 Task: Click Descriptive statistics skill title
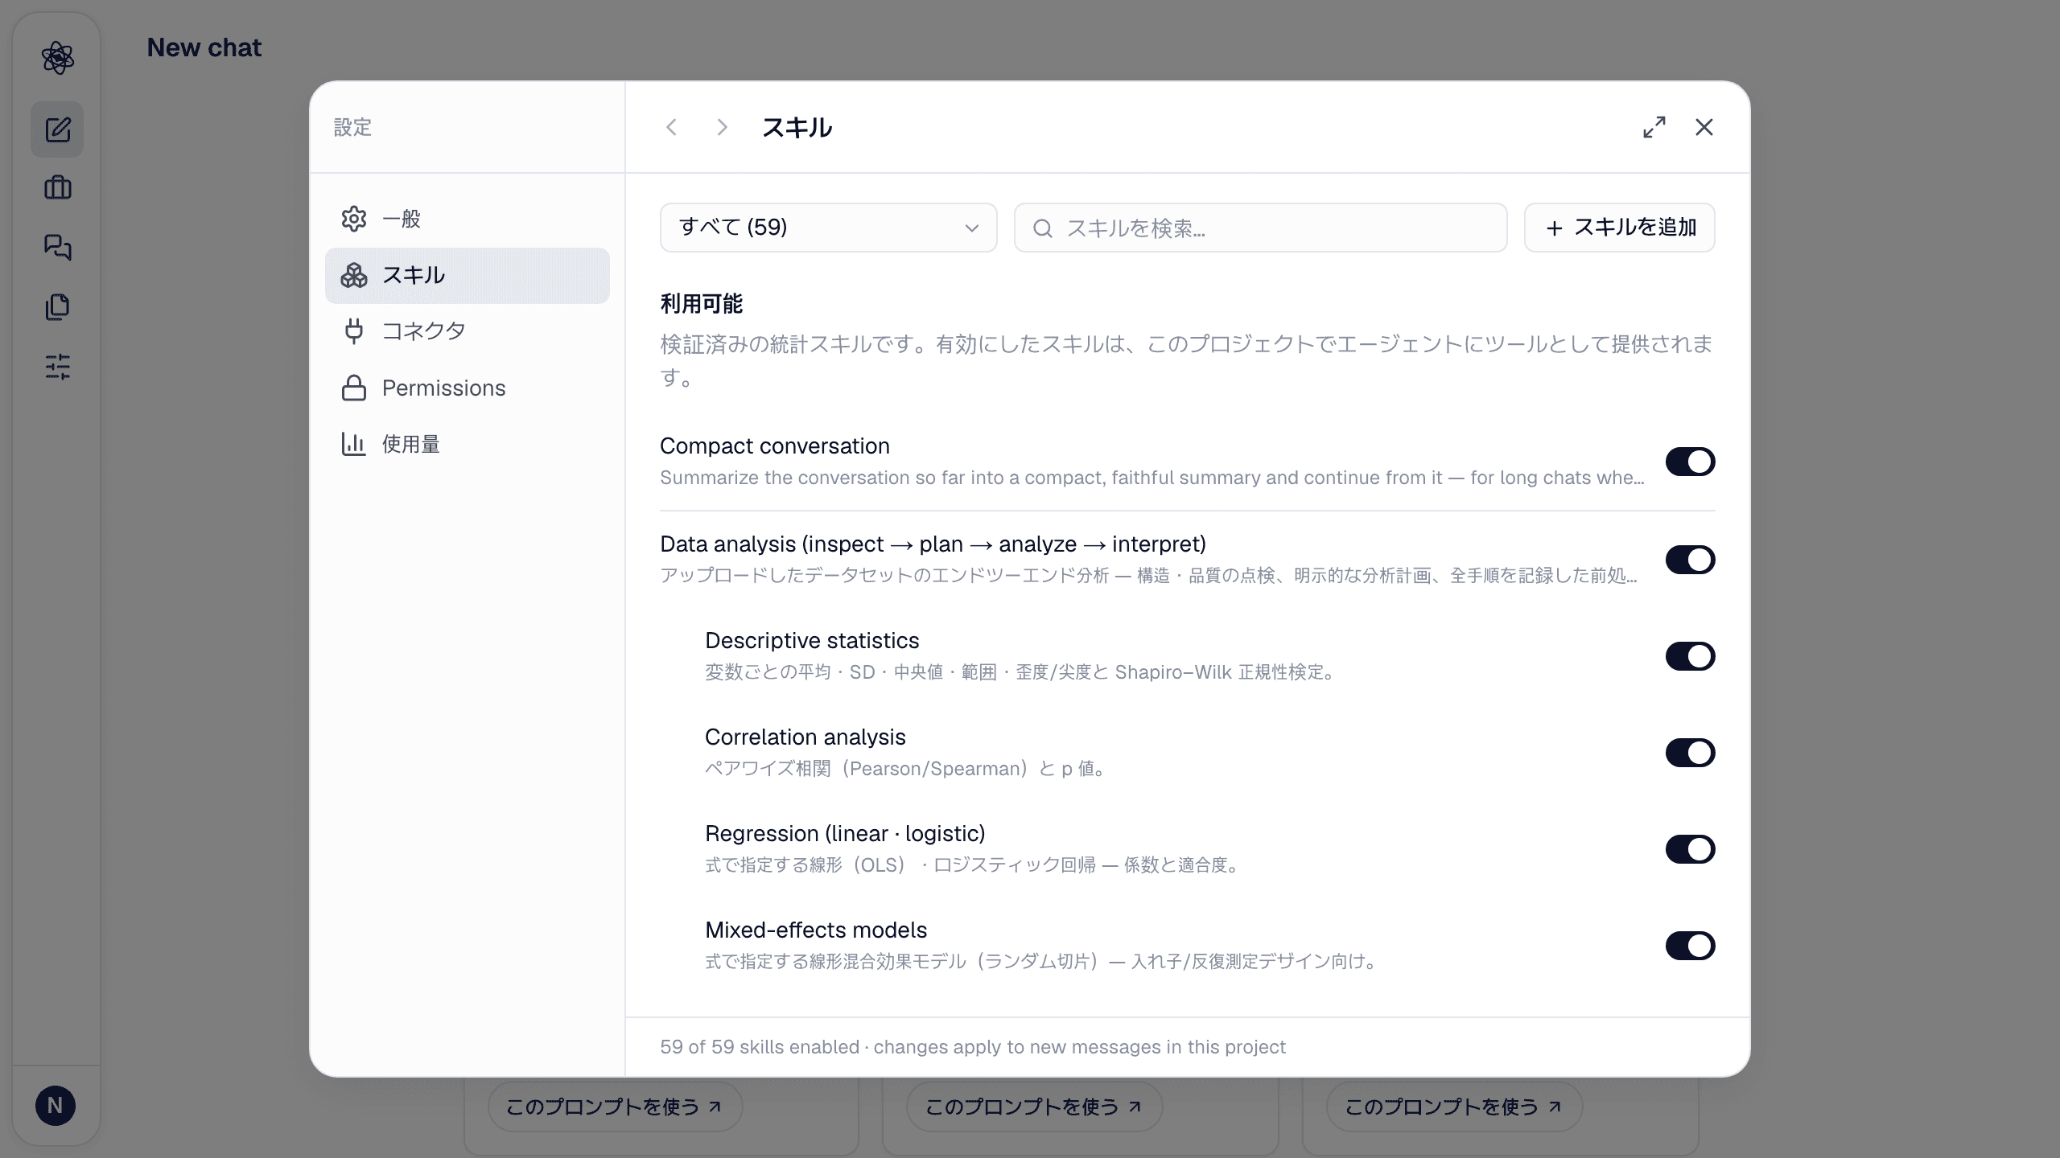coord(812,640)
